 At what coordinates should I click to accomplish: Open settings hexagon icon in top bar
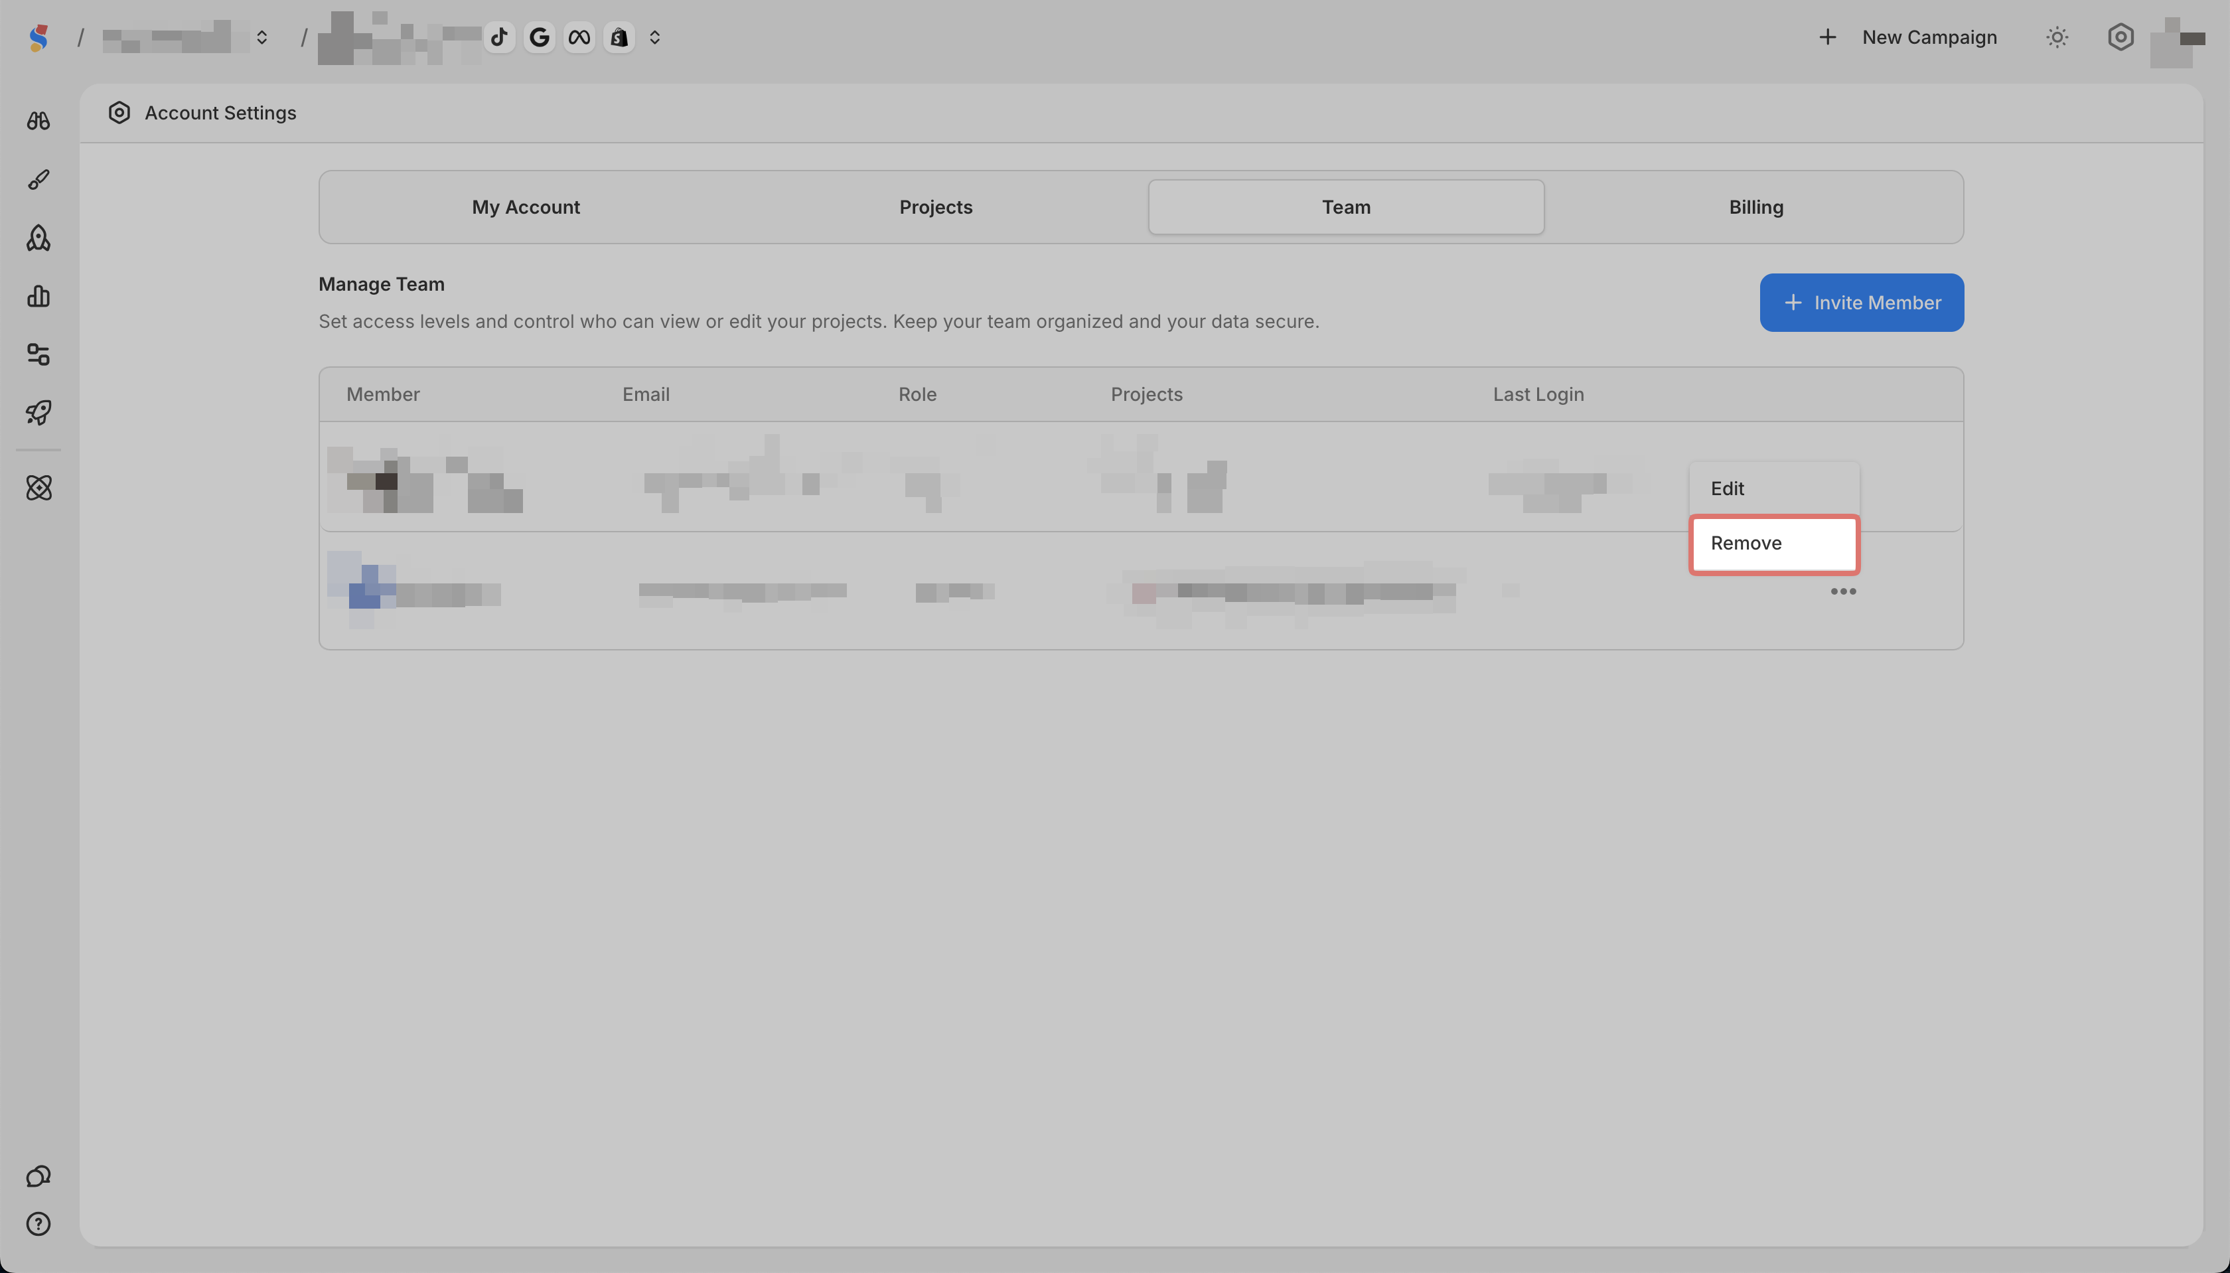[x=2120, y=38]
